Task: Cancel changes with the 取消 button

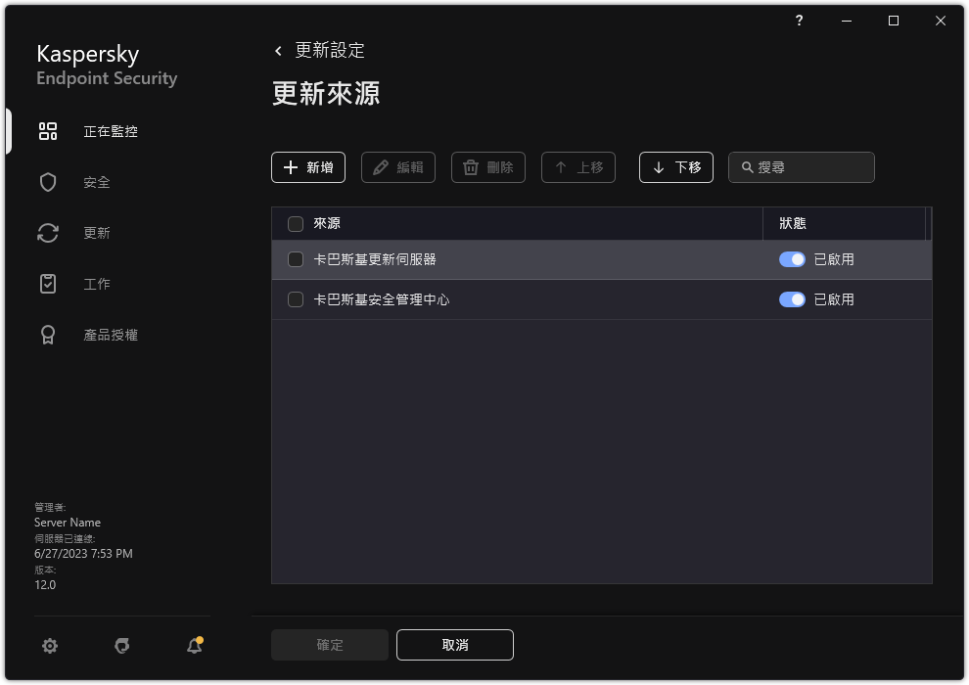Action: [x=454, y=645]
